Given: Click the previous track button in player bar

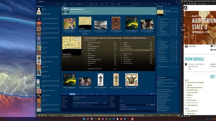Looking at the screenshot, I should click(x=39, y=115).
